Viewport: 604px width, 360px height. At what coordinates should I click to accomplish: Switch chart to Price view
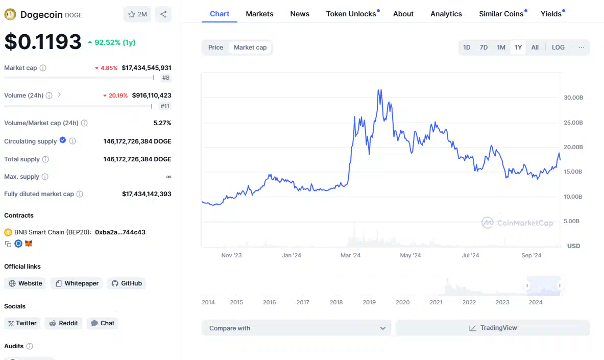[215, 47]
